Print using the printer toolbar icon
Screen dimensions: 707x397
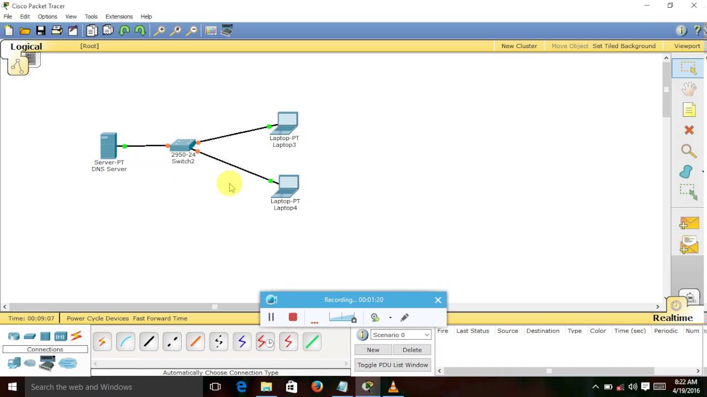(57, 31)
